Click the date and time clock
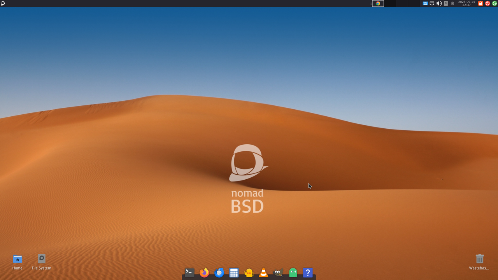 [466, 3]
